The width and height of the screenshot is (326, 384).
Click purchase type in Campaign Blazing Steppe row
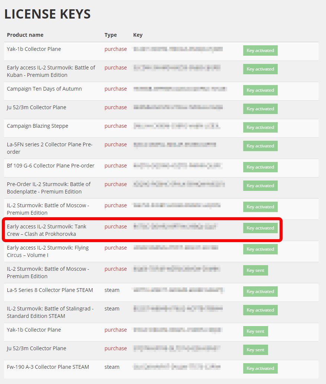tap(115, 126)
